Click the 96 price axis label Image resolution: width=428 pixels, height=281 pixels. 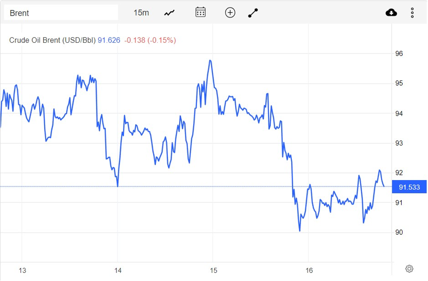399,54
